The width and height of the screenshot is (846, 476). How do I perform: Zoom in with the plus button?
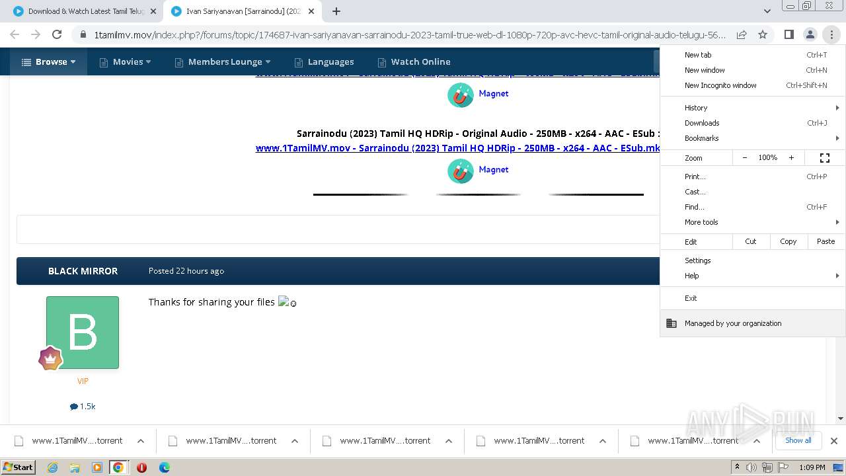point(791,157)
